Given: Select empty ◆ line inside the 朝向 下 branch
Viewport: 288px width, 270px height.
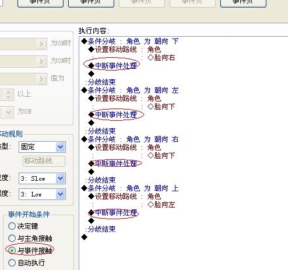Looking at the screenshot, I should pyautogui.click(x=91, y=74).
